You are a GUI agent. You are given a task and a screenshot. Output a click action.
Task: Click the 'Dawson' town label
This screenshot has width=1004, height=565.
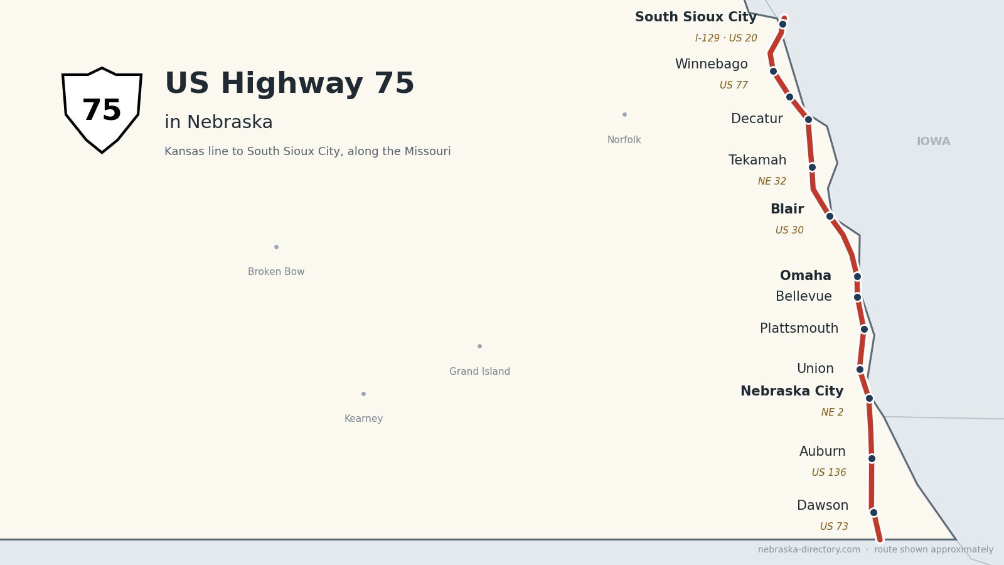coord(823,506)
